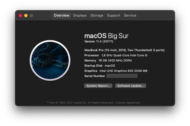Click the macOS Big Sur wallpaper icon

point(50,60)
